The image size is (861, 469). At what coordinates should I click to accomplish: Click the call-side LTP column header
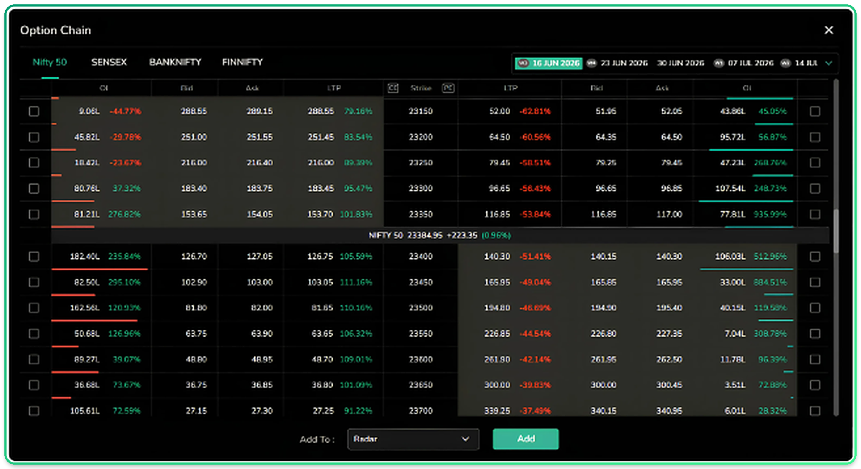coord(334,88)
